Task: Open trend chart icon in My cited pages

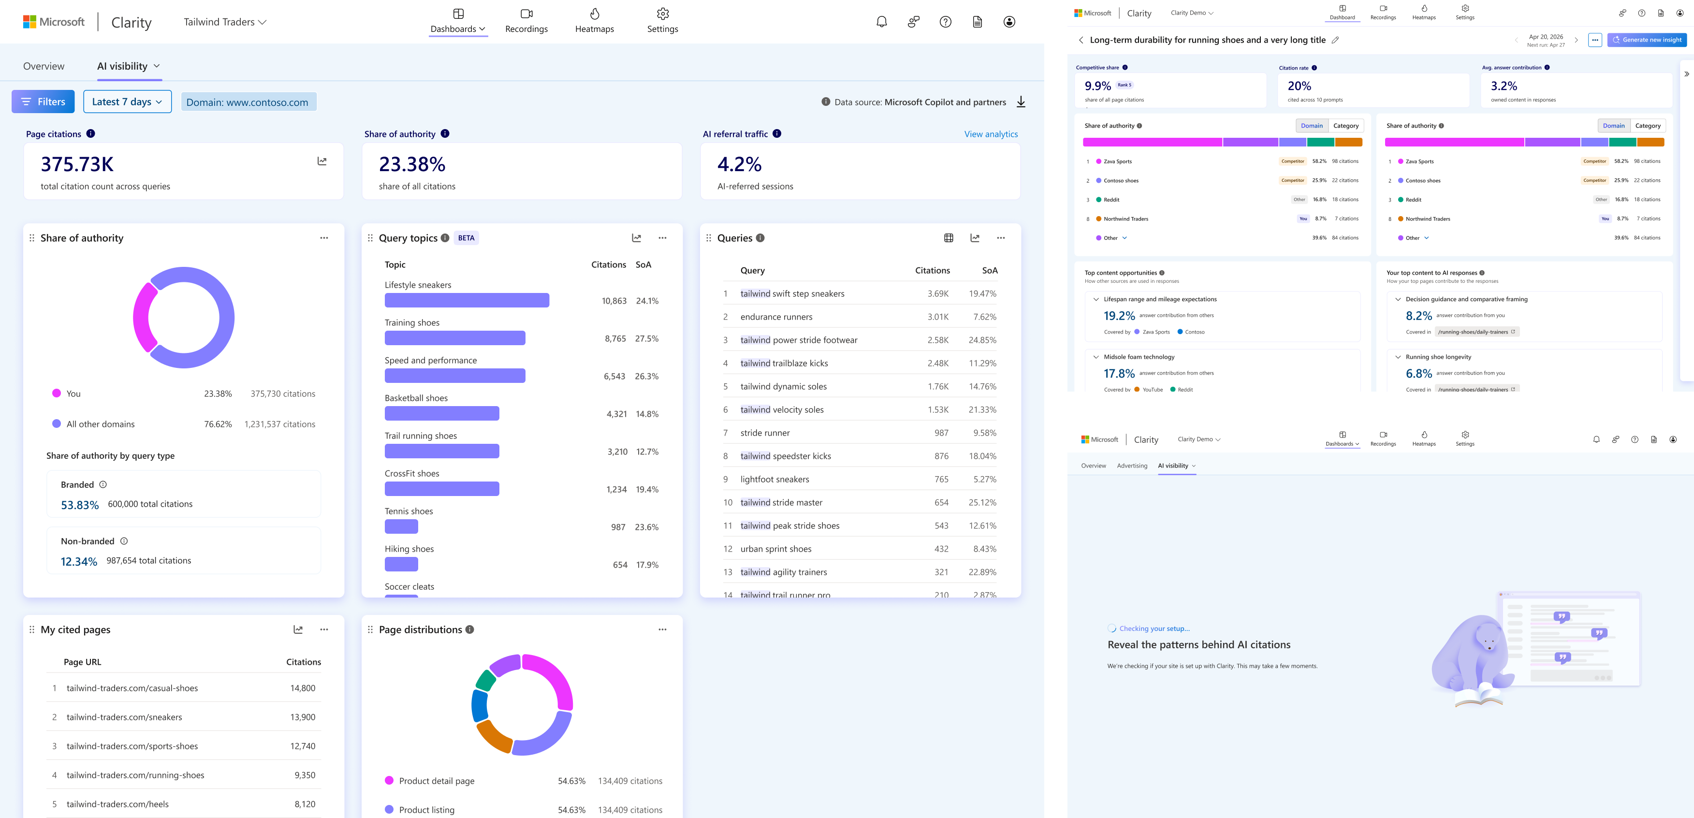Action: point(298,629)
